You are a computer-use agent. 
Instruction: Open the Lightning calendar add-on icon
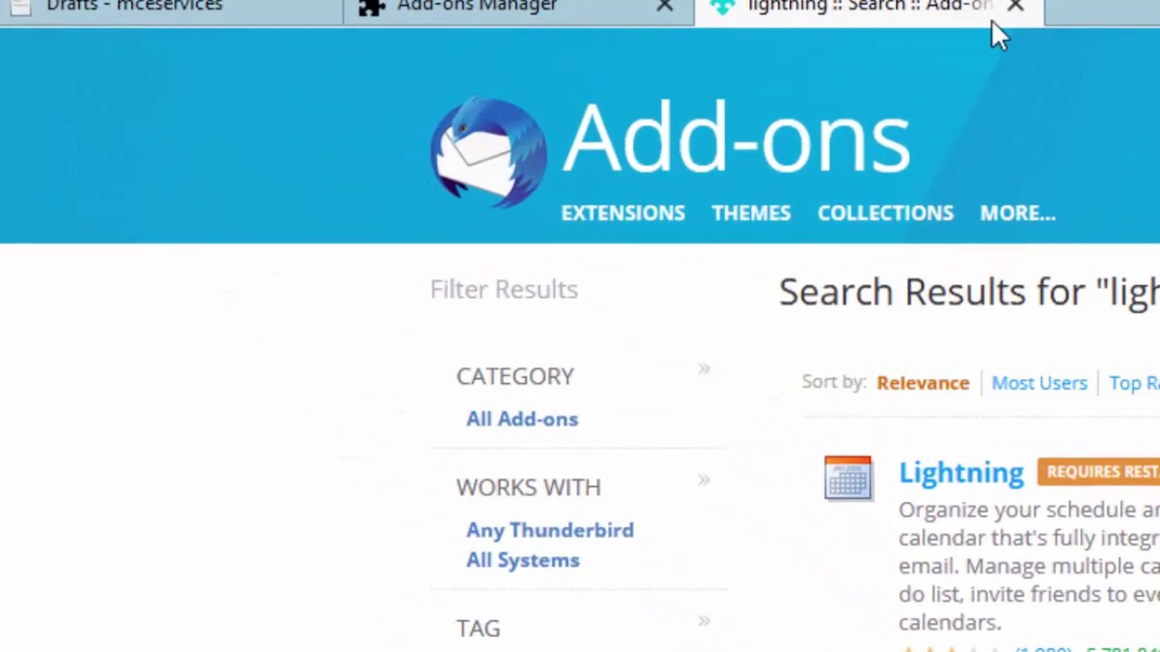click(x=848, y=478)
